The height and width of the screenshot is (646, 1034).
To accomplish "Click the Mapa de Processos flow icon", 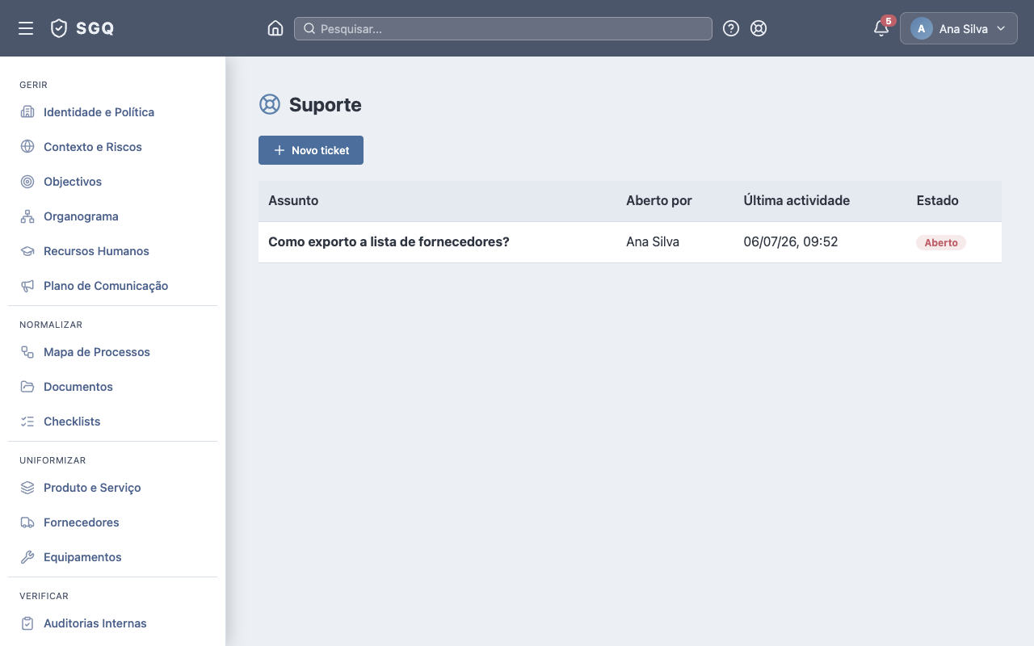I will point(27,352).
